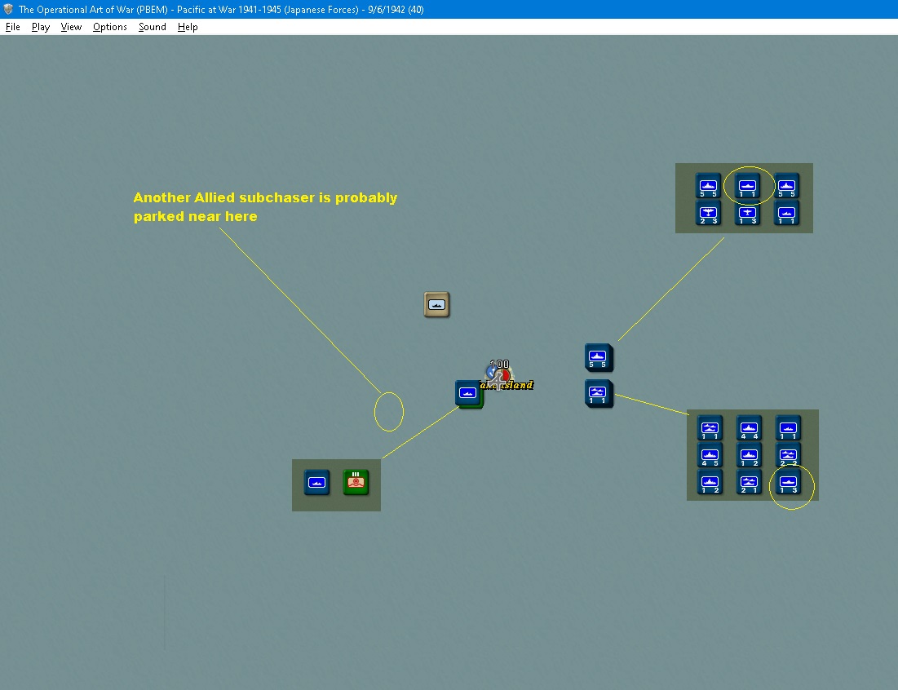Click the blue anchor port icon at Wake Island
The image size is (898, 690).
[491, 372]
